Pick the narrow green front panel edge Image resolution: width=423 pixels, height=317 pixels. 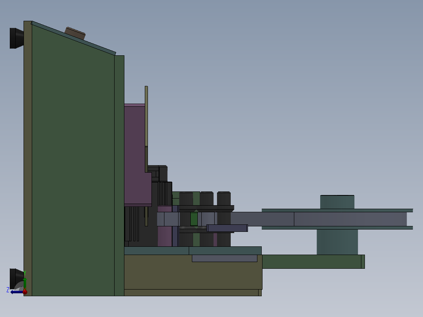click(x=119, y=176)
